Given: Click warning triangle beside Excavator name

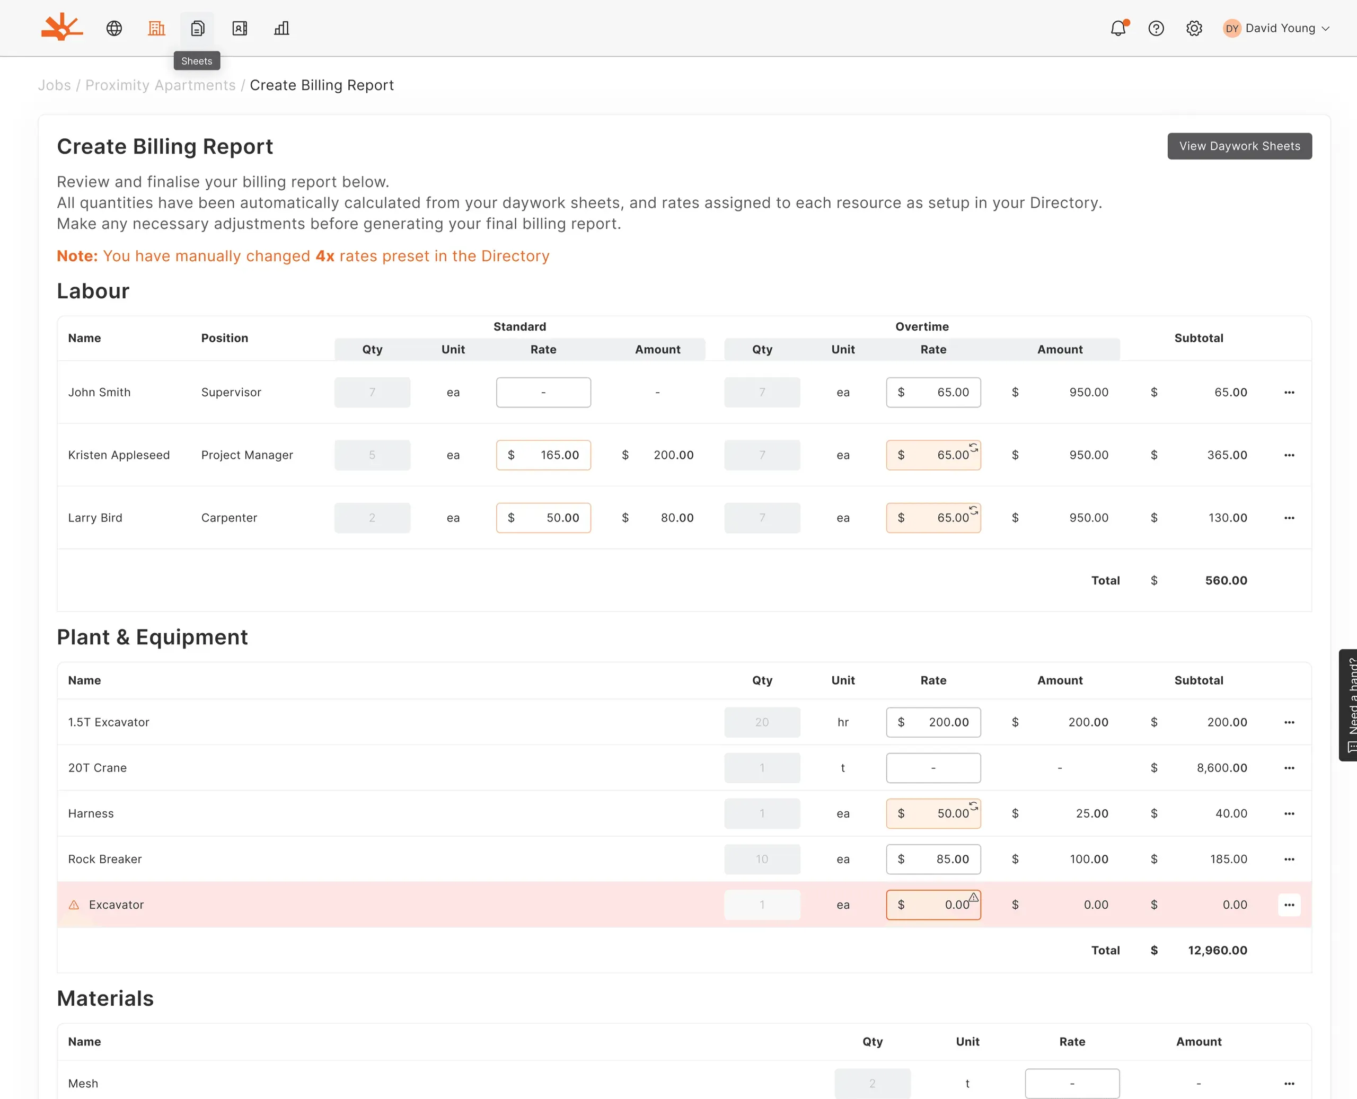Looking at the screenshot, I should [x=74, y=905].
